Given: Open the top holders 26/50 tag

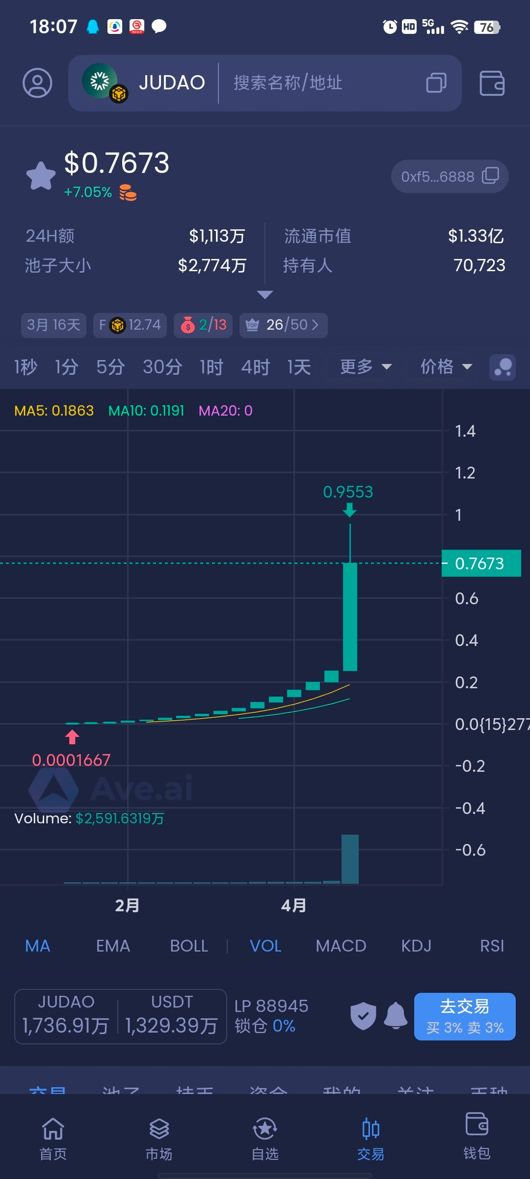Looking at the screenshot, I should click(283, 325).
